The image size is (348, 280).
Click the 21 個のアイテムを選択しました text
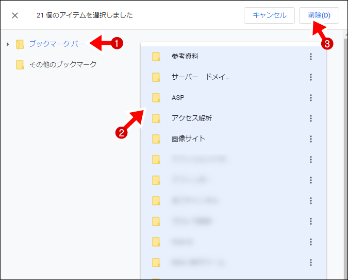pyautogui.click(x=85, y=15)
